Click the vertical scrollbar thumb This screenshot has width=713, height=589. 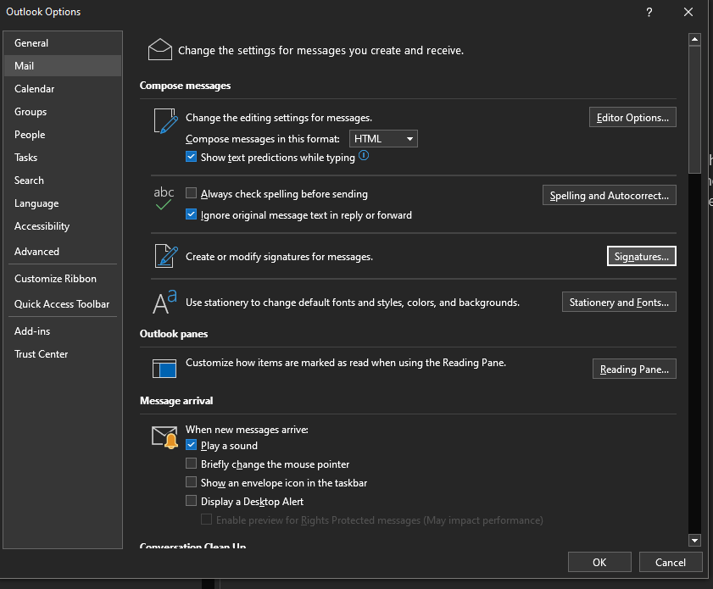(x=694, y=109)
